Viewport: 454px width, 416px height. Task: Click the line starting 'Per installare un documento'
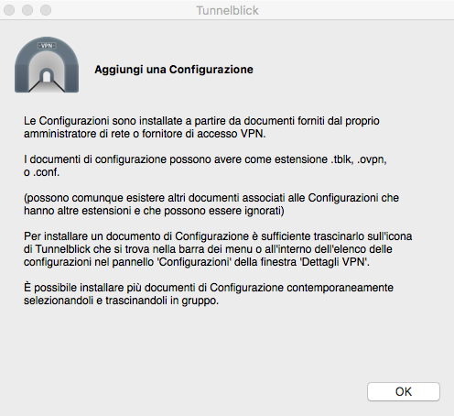pos(218,236)
